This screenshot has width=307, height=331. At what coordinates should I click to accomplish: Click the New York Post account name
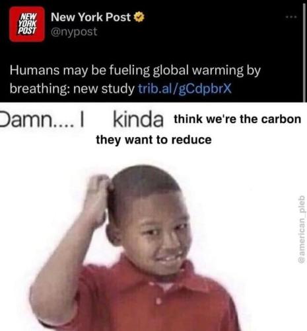[91, 17]
